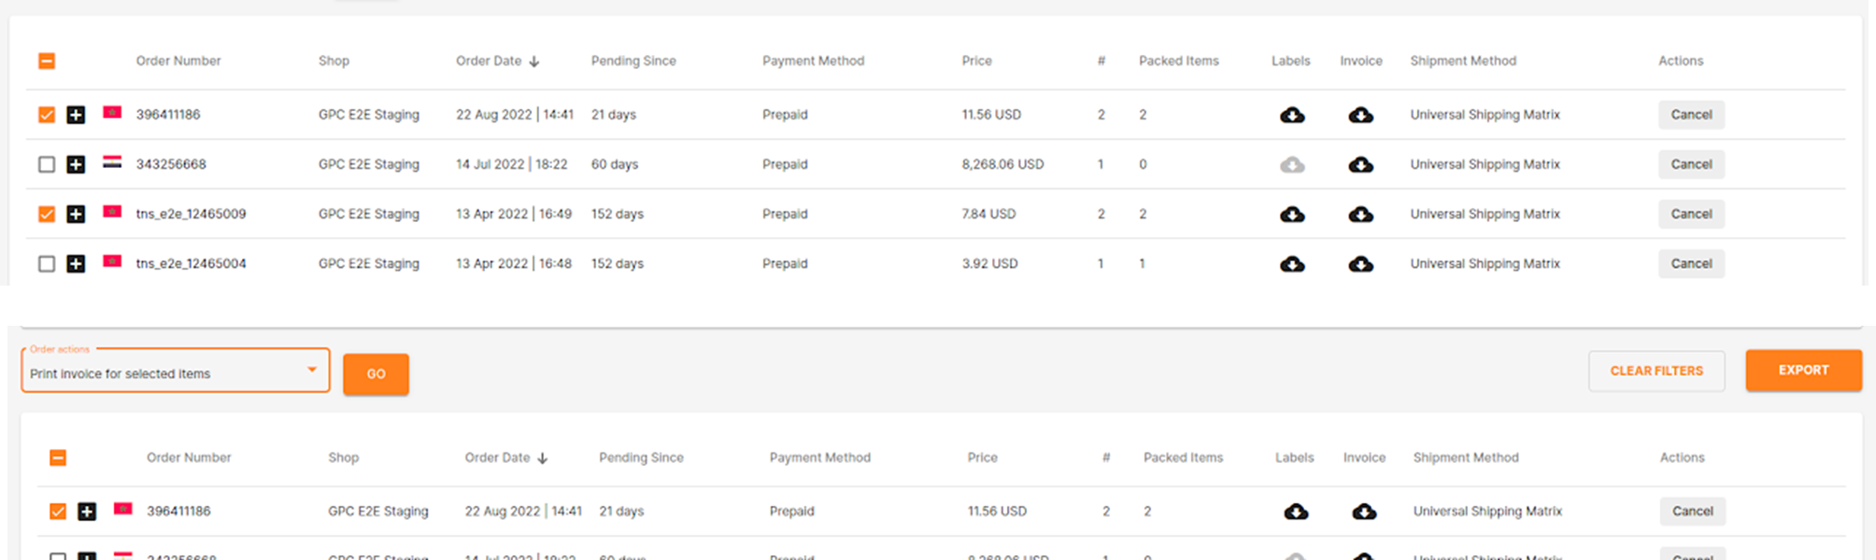Expand row details for order tns_e2e_12465009

click(x=77, y=214)
